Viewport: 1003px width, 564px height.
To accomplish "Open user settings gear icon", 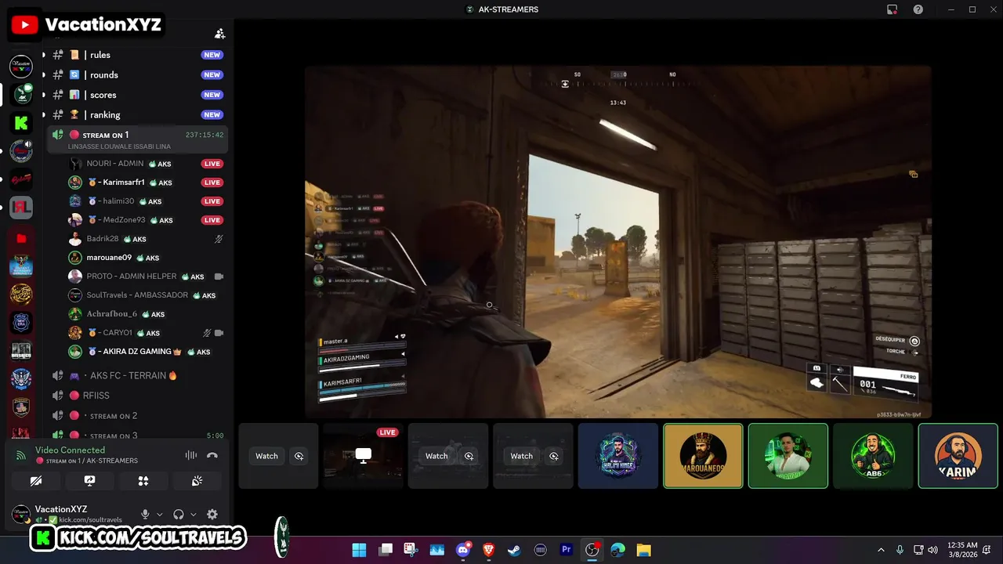I will point(212,515).
